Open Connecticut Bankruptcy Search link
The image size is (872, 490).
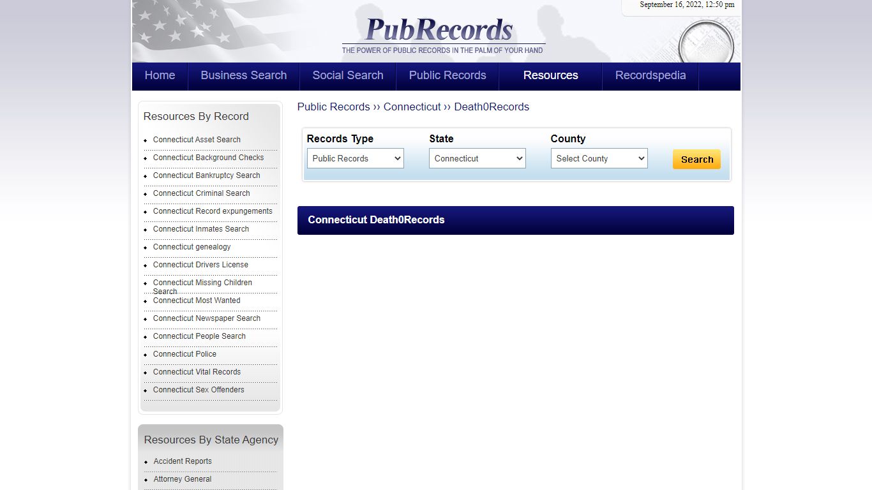pyautogui.click(x=207, y=175)
